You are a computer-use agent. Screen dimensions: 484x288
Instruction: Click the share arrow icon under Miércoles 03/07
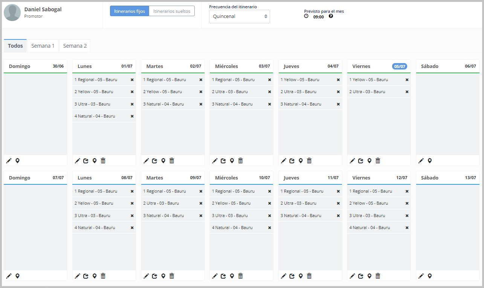coord(223,161)
